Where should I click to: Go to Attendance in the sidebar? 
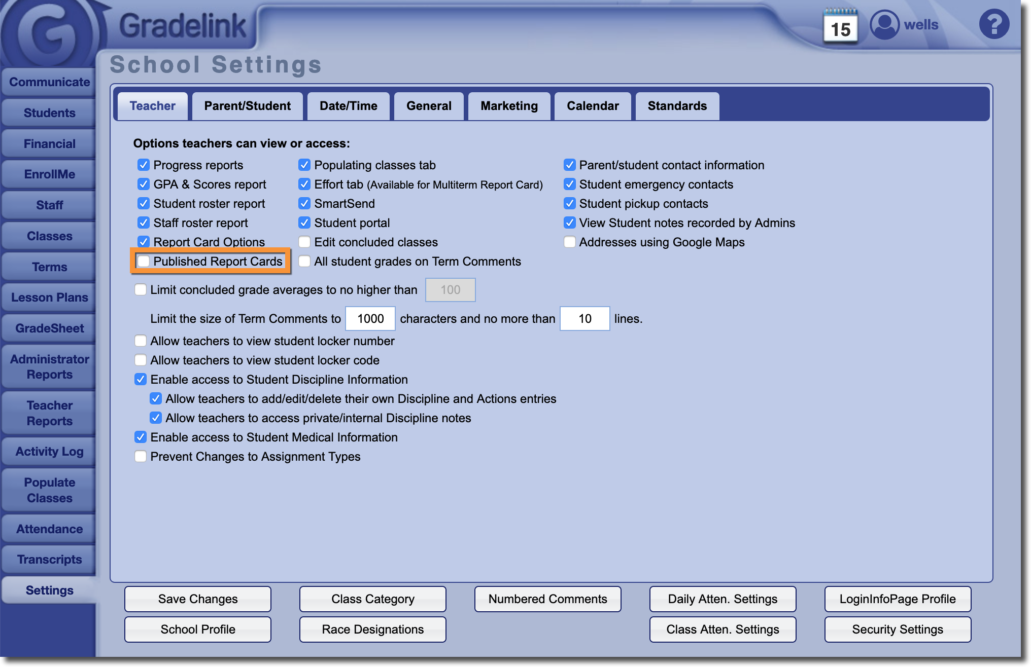[49, 529]
